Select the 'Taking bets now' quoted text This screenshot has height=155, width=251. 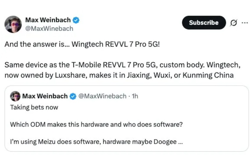pyautogui.click(x=34, y=107)
